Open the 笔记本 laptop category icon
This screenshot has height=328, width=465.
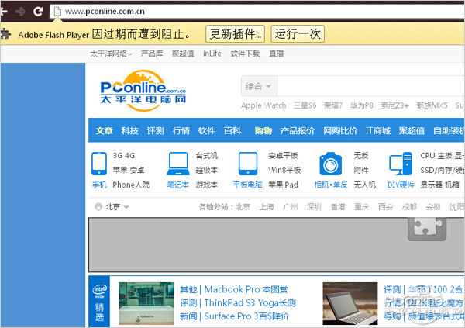[x=178, y=164]
